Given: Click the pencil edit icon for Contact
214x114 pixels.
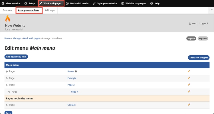Looking at the screenshot, I should 189,105.
